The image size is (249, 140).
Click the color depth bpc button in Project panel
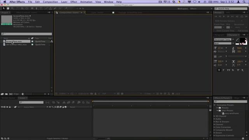point(16,94)
